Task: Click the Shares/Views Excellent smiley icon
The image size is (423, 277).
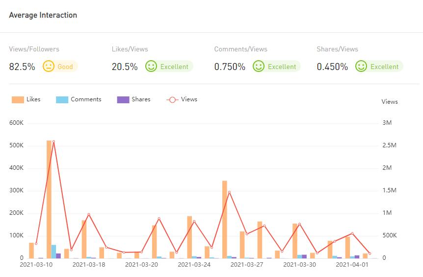Action: click(x=361, y=67)
